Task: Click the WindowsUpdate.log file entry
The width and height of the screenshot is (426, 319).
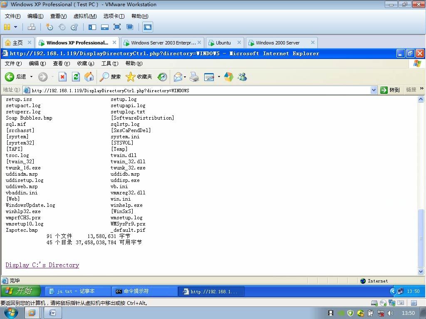Action: 30,205
